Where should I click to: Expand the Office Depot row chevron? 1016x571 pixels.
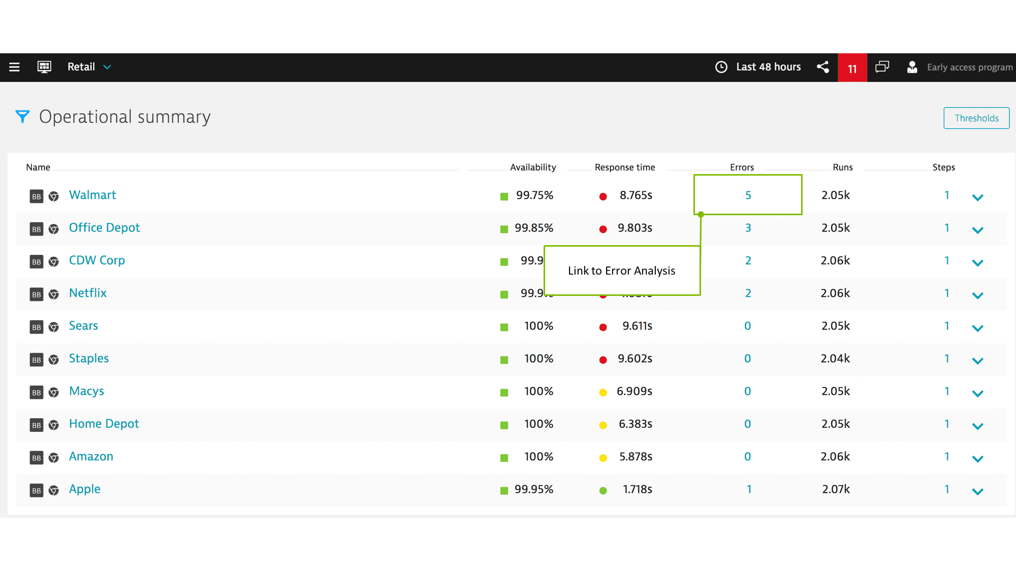point(977,230)
